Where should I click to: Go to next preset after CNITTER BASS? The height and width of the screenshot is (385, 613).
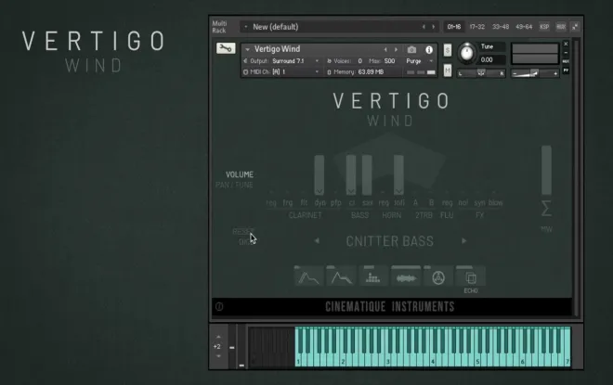(464, 241)
